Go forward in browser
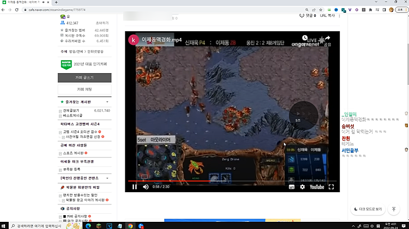The width and height of the screenshot is (409, 229). click(x=10, y=10)
